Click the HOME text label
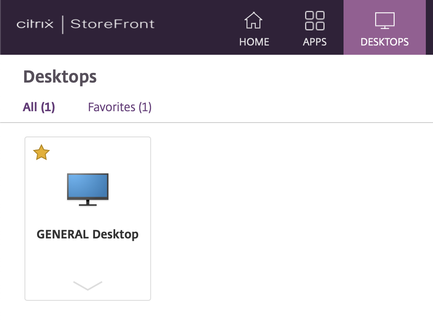The height and width of the screenshot is (321, 433). [254, 42]
